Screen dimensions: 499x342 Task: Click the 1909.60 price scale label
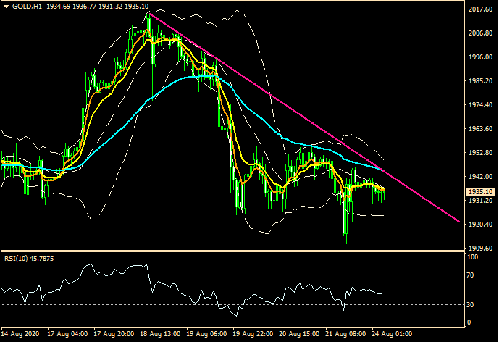(x=479, y=248)
